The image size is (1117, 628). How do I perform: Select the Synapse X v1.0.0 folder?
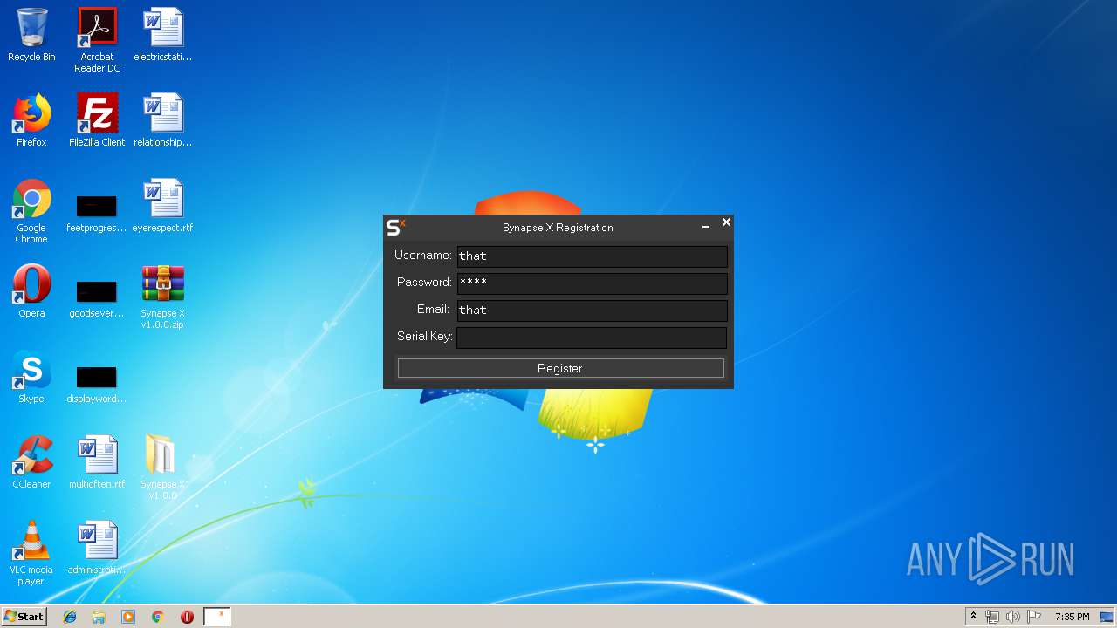click(x=162, y=468)
